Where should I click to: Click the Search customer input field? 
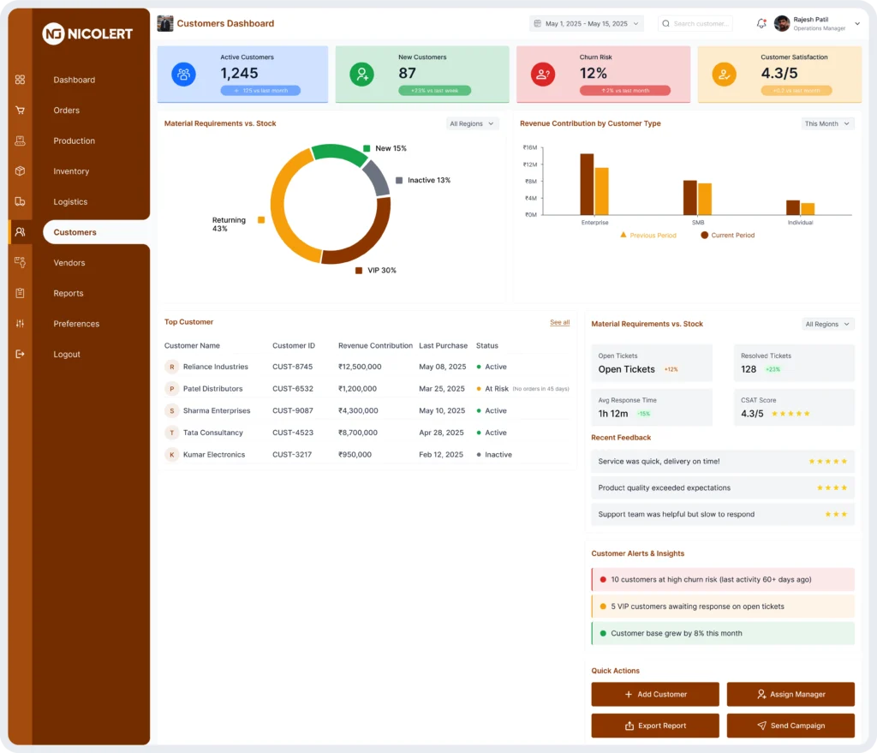coord(695,24)
